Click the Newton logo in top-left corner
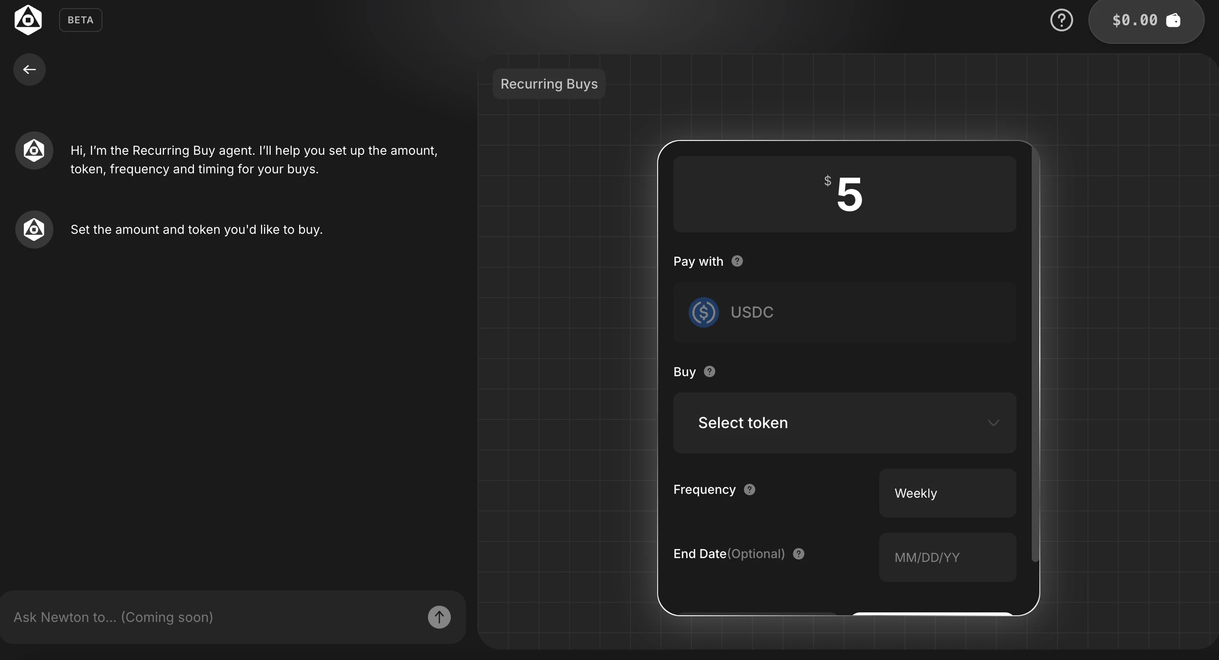1219x660 pixels. coord(28,20)
